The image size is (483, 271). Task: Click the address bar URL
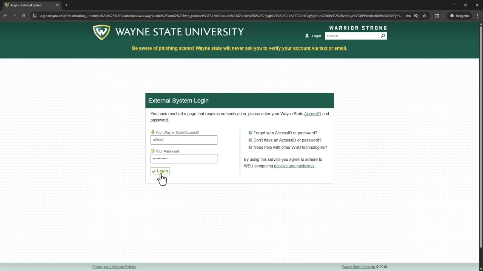[x=221, y=16]
